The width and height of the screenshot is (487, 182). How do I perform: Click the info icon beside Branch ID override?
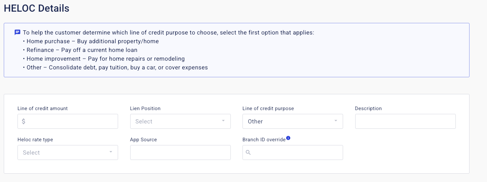[x=288, y=138]
